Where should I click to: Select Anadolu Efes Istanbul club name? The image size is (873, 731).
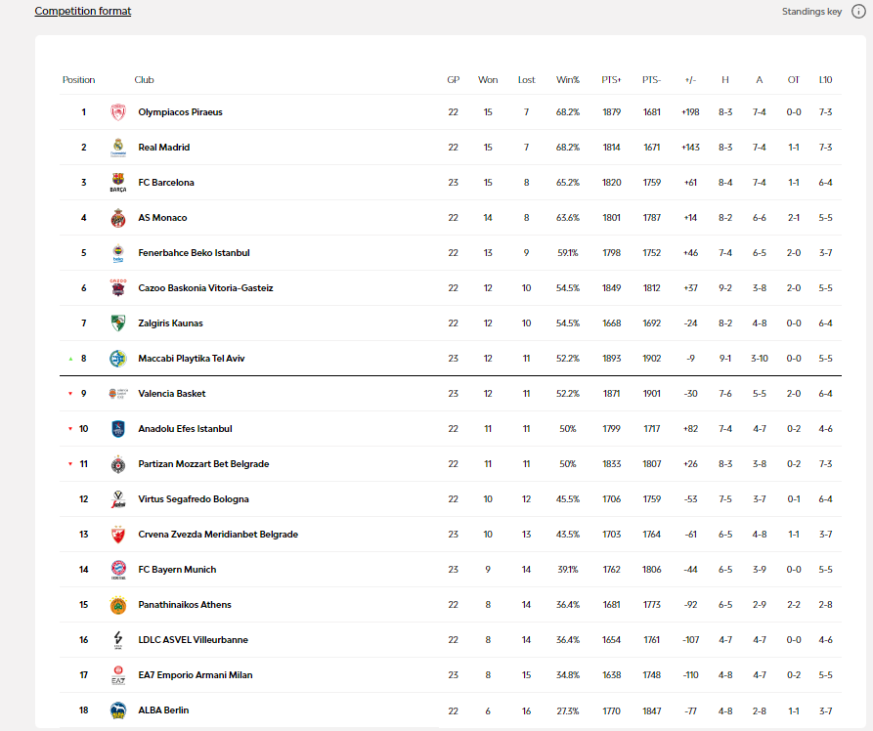185,429
